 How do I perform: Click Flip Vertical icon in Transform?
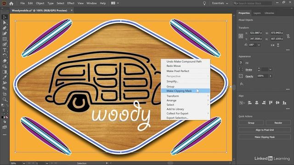(278, 45)
